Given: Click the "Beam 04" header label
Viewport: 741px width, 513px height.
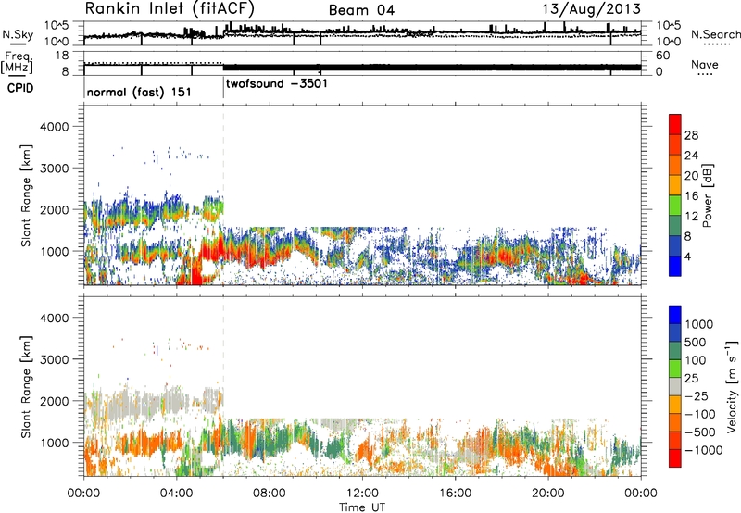Looking at the screenshot, I should pyautogui.click(x=361, y=10).
